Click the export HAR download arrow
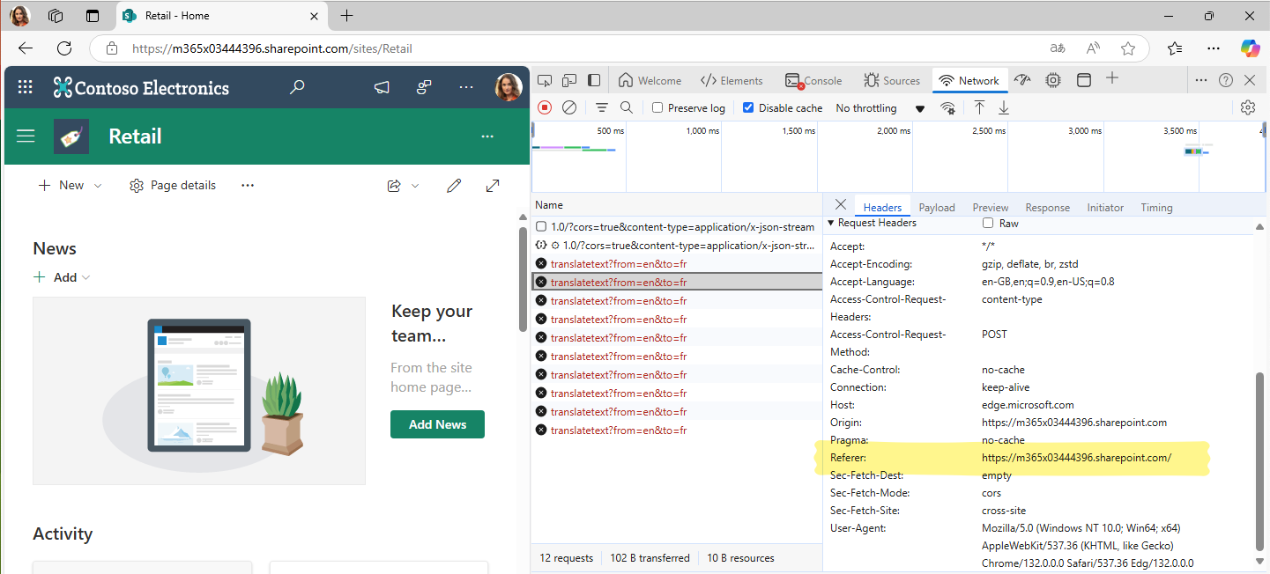 tap(1004, 107)
